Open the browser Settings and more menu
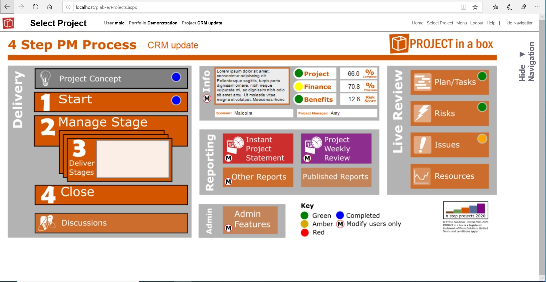The width and height of the screenshot is (546, 282). [537, 7]
